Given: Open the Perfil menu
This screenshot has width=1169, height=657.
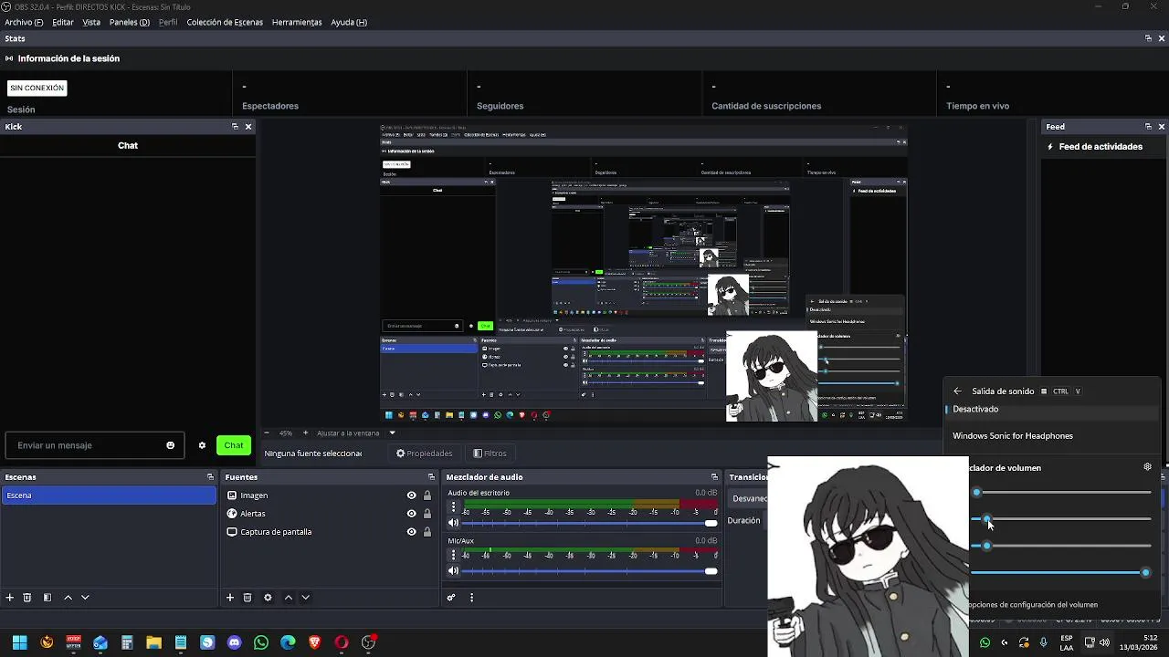Looking at the screenshot, I should pos(168,22).
